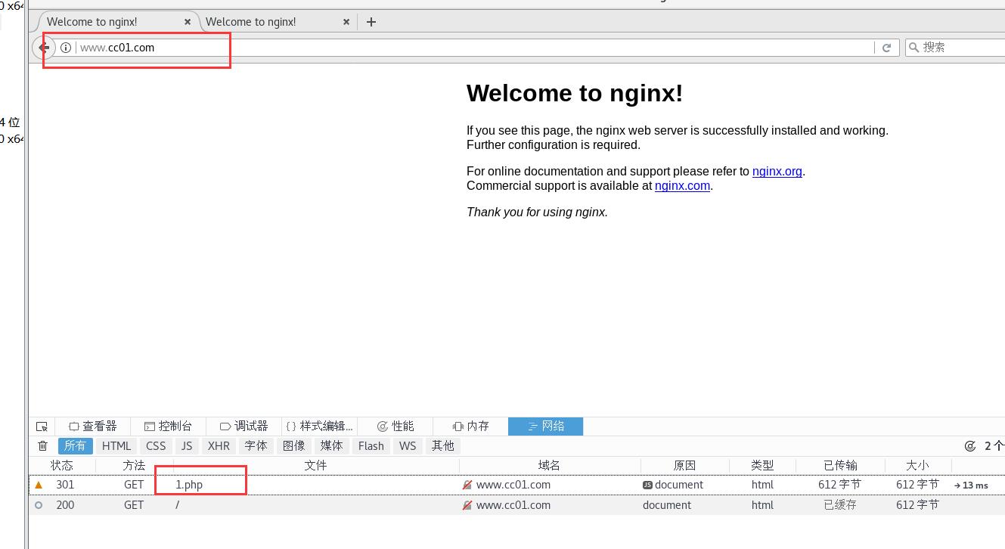
Task: Open site information icon in address bar
Action: click(x=66, y=48)
